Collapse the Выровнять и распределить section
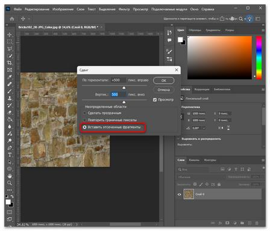The width and height of the screenshot is (270, 231). (178, 139)
